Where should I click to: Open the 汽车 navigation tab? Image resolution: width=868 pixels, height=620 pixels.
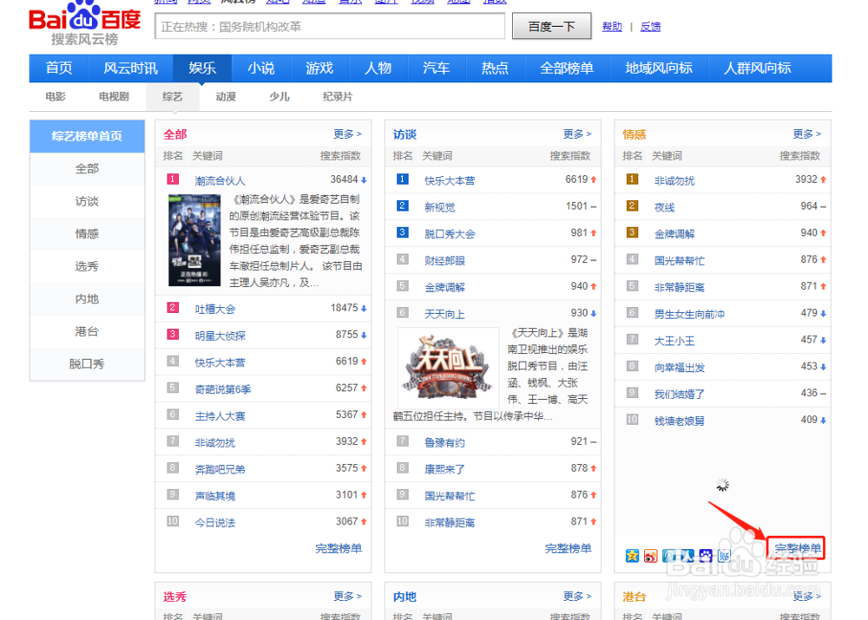pyautogui.click(x=437, y=68)
